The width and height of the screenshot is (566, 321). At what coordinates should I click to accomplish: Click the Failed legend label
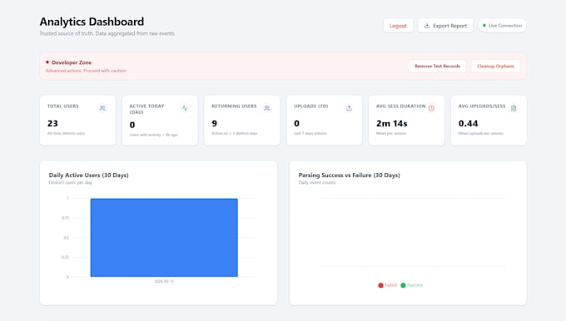[390, 285]
